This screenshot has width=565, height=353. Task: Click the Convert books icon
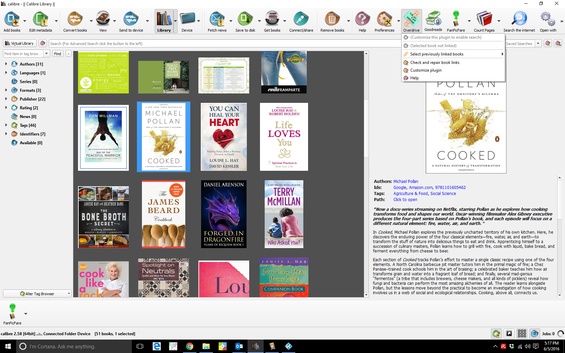click(x=75, y=19)
